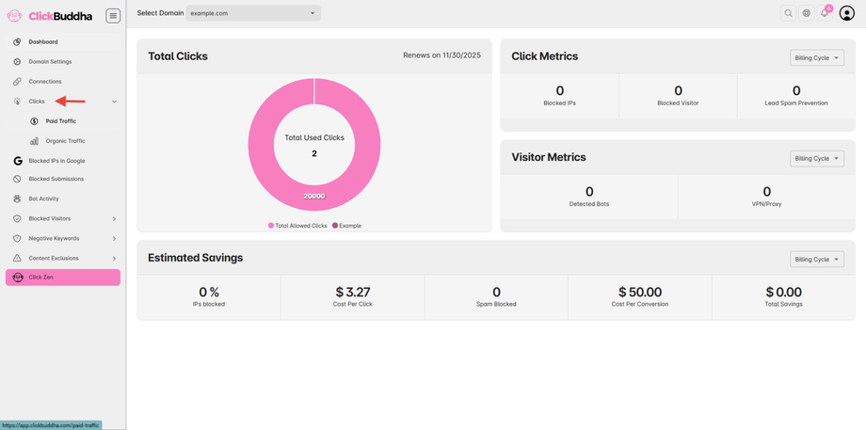This screenshot has width=866, height=430.
Task: Toggle Total Allowed Clicks legend item
Action: (x=297, y=226)
